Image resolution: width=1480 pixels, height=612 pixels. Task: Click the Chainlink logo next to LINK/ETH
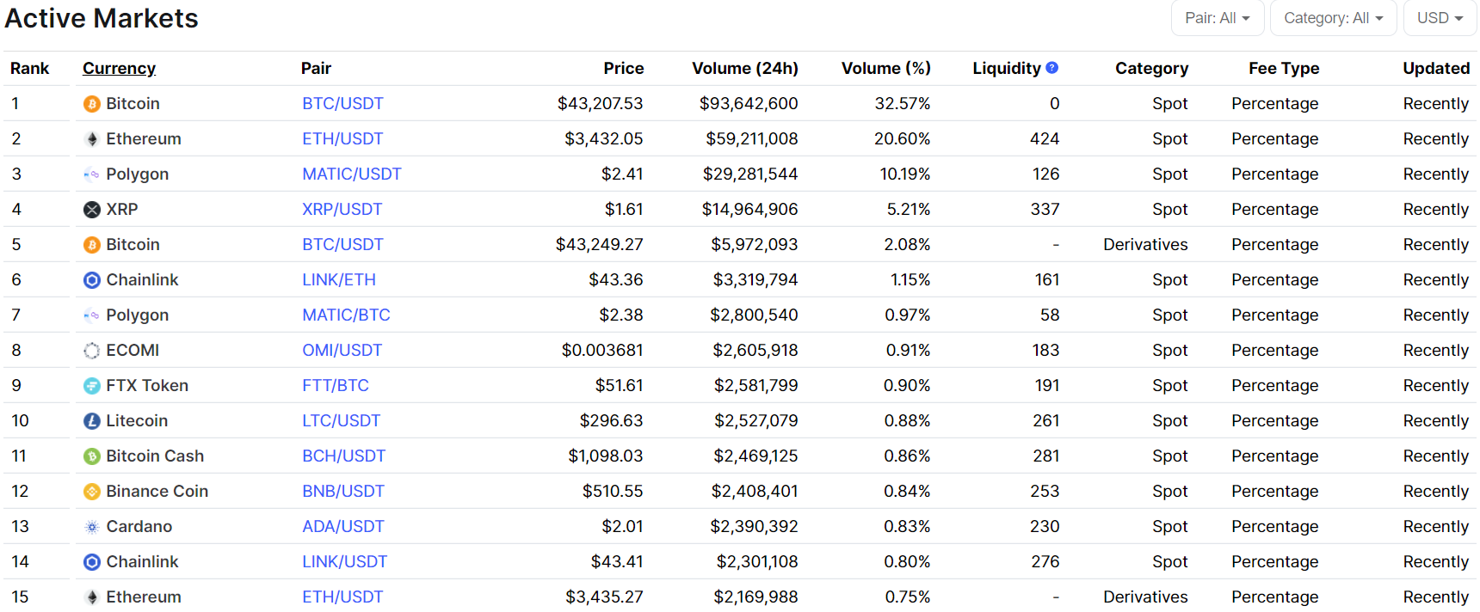[91, 279]
